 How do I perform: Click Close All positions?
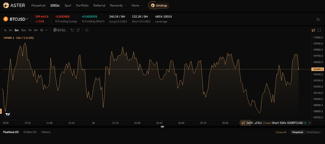pos(281,132)
